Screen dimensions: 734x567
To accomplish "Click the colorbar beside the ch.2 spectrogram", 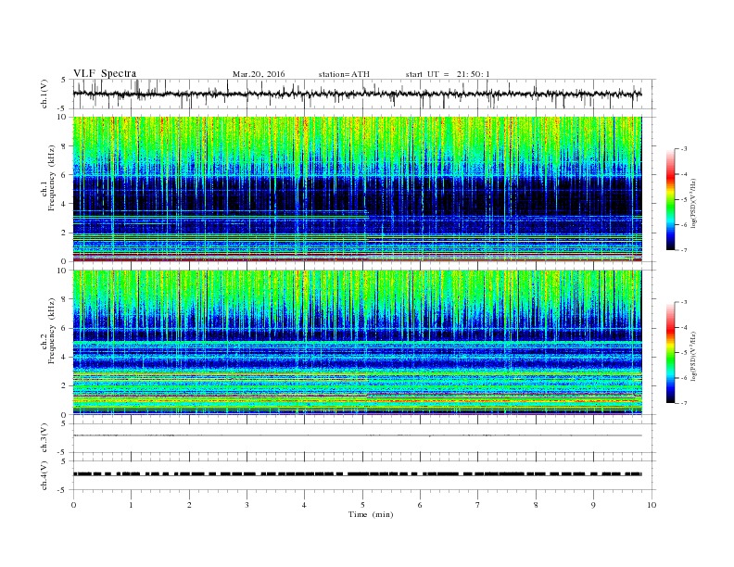I will [x=670, y=353].
